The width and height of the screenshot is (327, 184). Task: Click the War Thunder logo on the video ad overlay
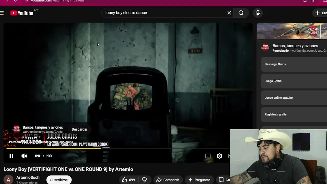point(16,129)
